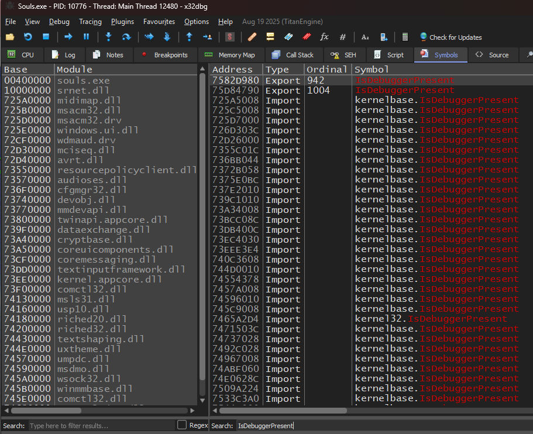Open the calculator icon in toolbar

405,37
